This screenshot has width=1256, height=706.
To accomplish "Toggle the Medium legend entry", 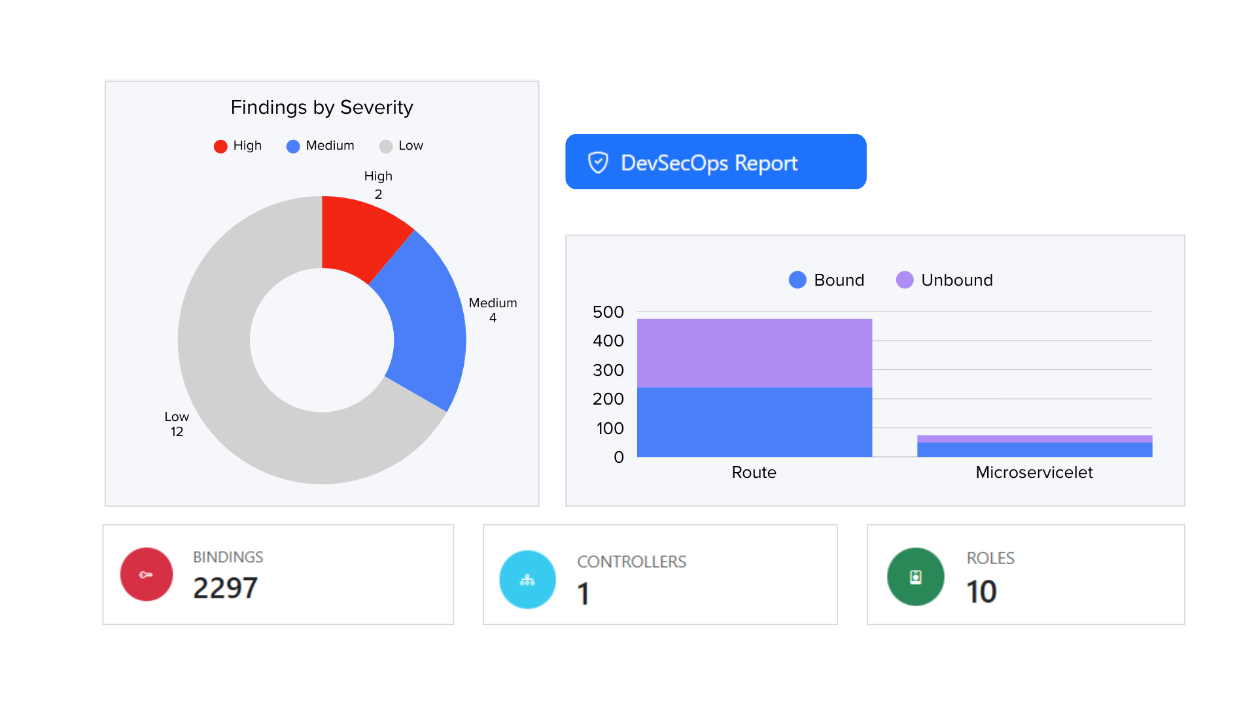I will coord(321,146).
